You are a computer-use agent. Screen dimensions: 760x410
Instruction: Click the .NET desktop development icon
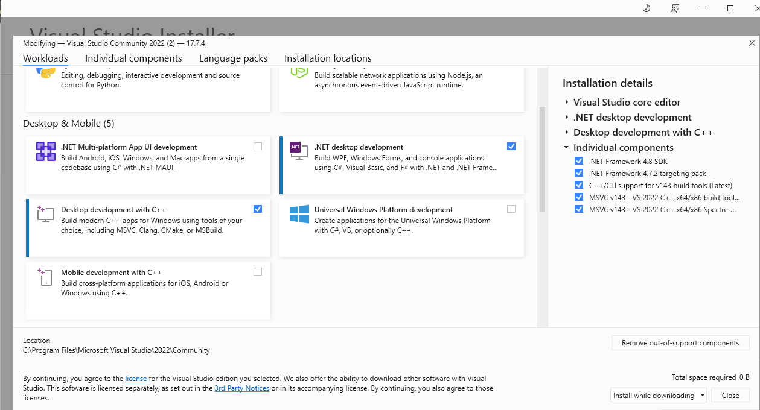299,151
